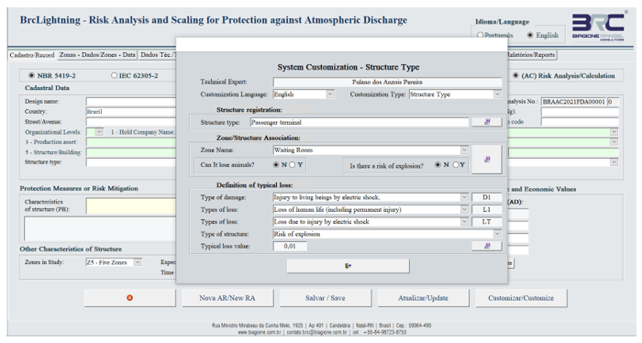Open the Type of damage dropdown
Image resolution: width=642 pixels, height=343 pixels.
pos(464,197)
